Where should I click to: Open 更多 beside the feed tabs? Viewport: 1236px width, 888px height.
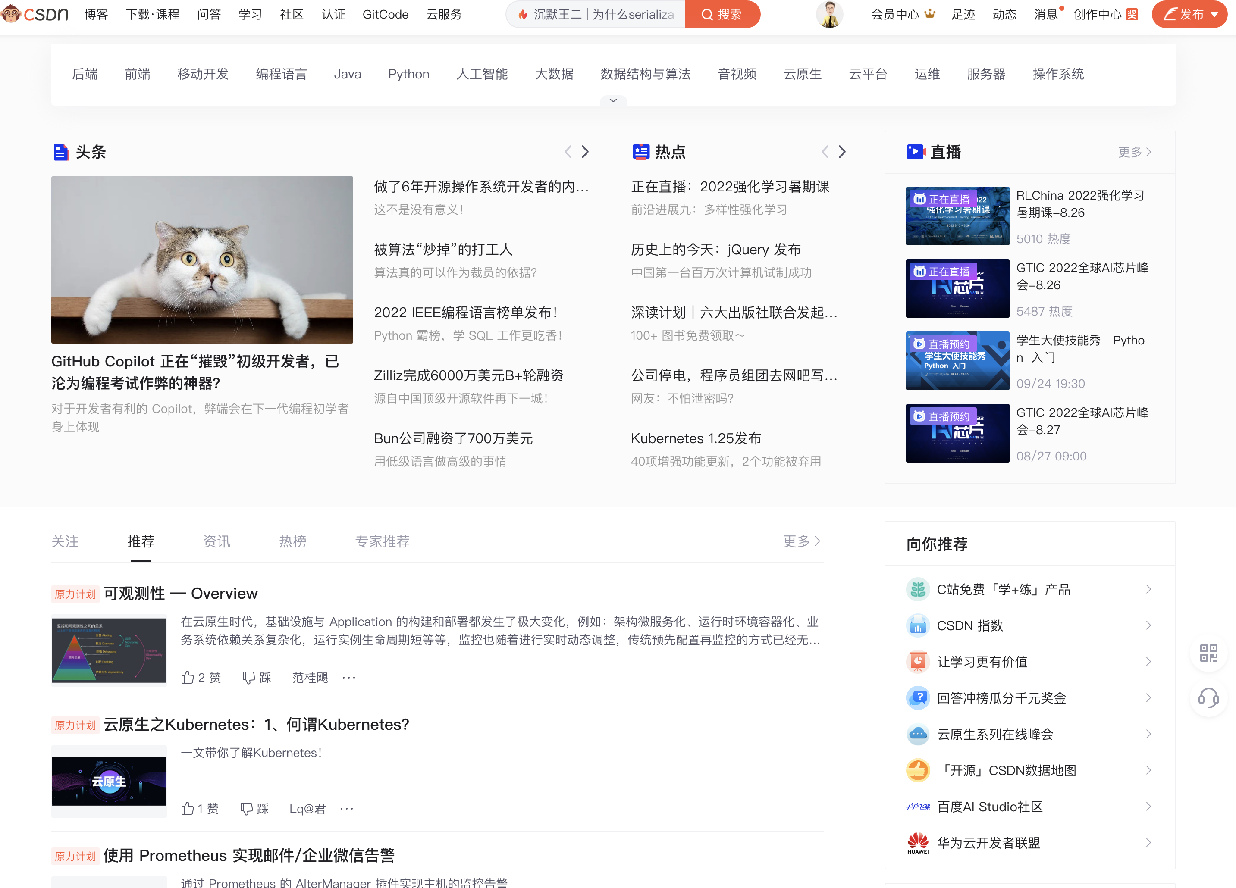pyautogui.click(x=802, y=541)
